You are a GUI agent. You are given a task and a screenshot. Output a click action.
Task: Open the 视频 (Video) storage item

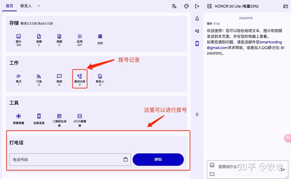pos(59,40)
